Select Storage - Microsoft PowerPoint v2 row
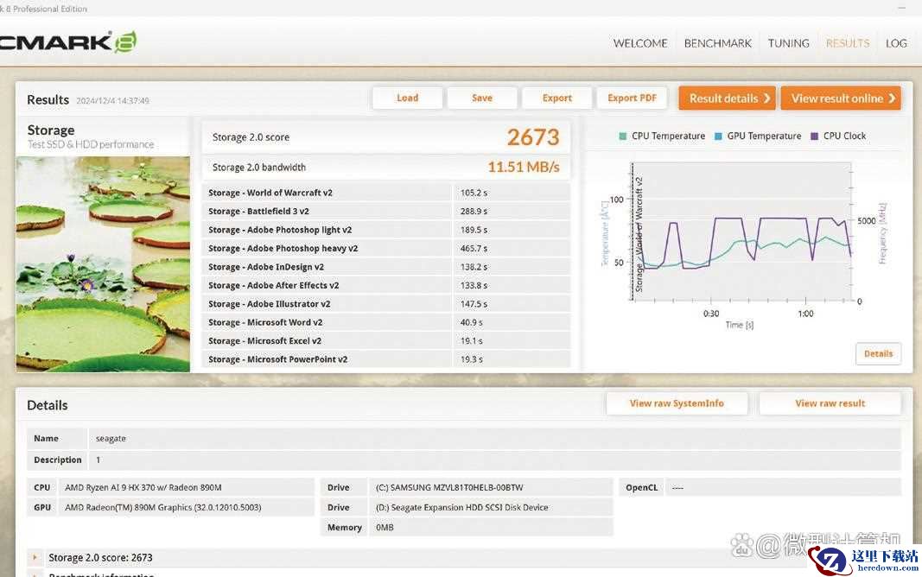The image size is (922, 577). coord(385,359)
